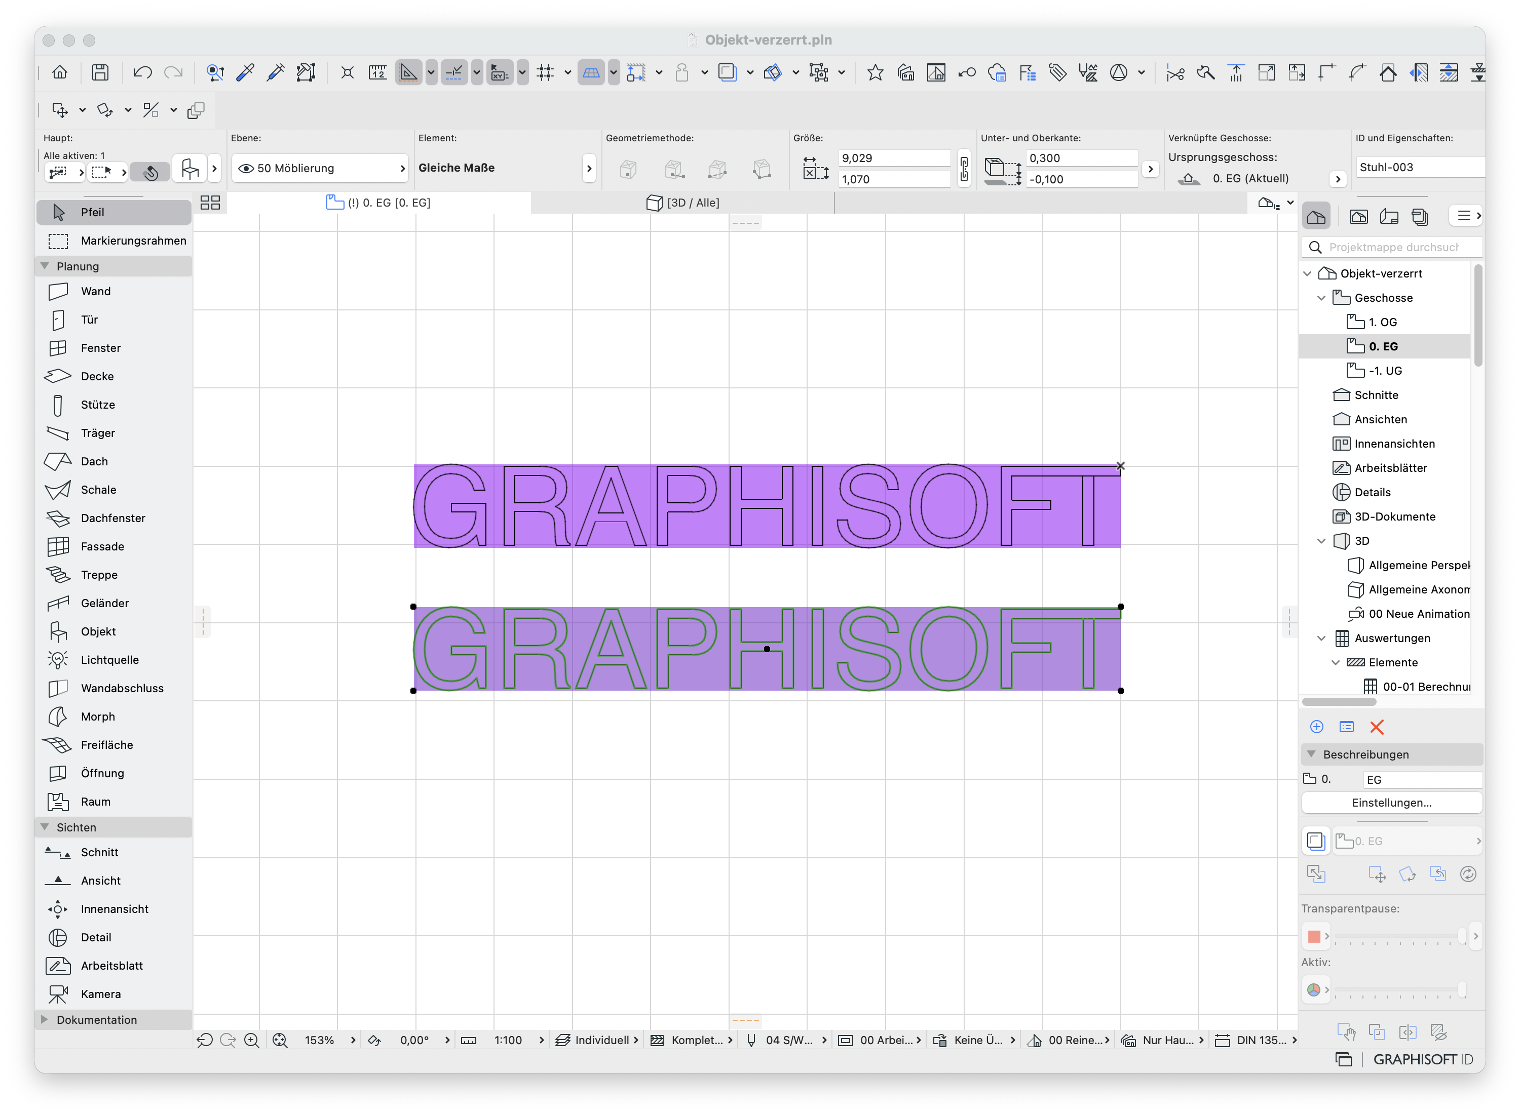This screenshot has height=1116, width=1520.
Task: Select the Kamera tool
Action: [x=113, y=994]
